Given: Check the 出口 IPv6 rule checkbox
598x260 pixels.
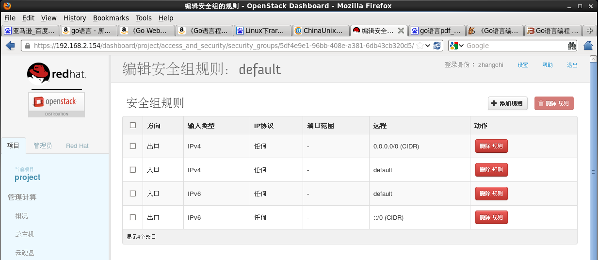Looking at the screenshot, I should click(133, 217).
